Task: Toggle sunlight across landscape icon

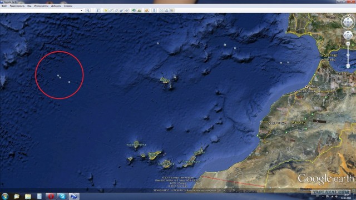Action: tap(140, 10)
